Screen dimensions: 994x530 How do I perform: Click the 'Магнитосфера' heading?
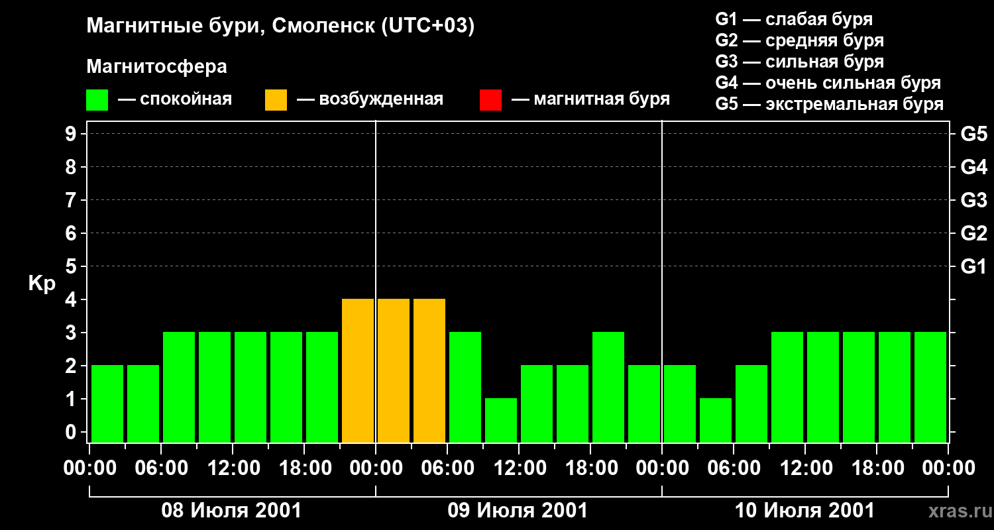click(x=156, y=67)
